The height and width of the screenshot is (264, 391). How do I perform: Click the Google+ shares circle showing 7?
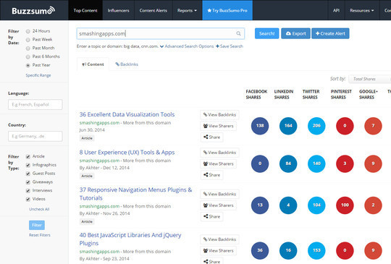click(x=373, y=126)
